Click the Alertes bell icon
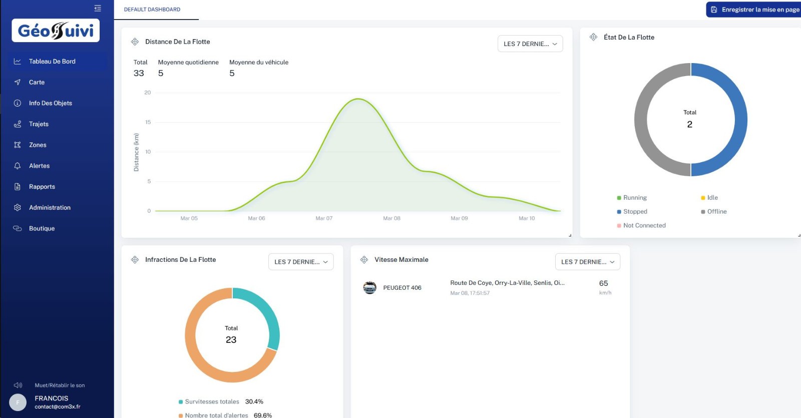Image resolution: width=801 pixels, height=418 pixels. pos(18,166)
